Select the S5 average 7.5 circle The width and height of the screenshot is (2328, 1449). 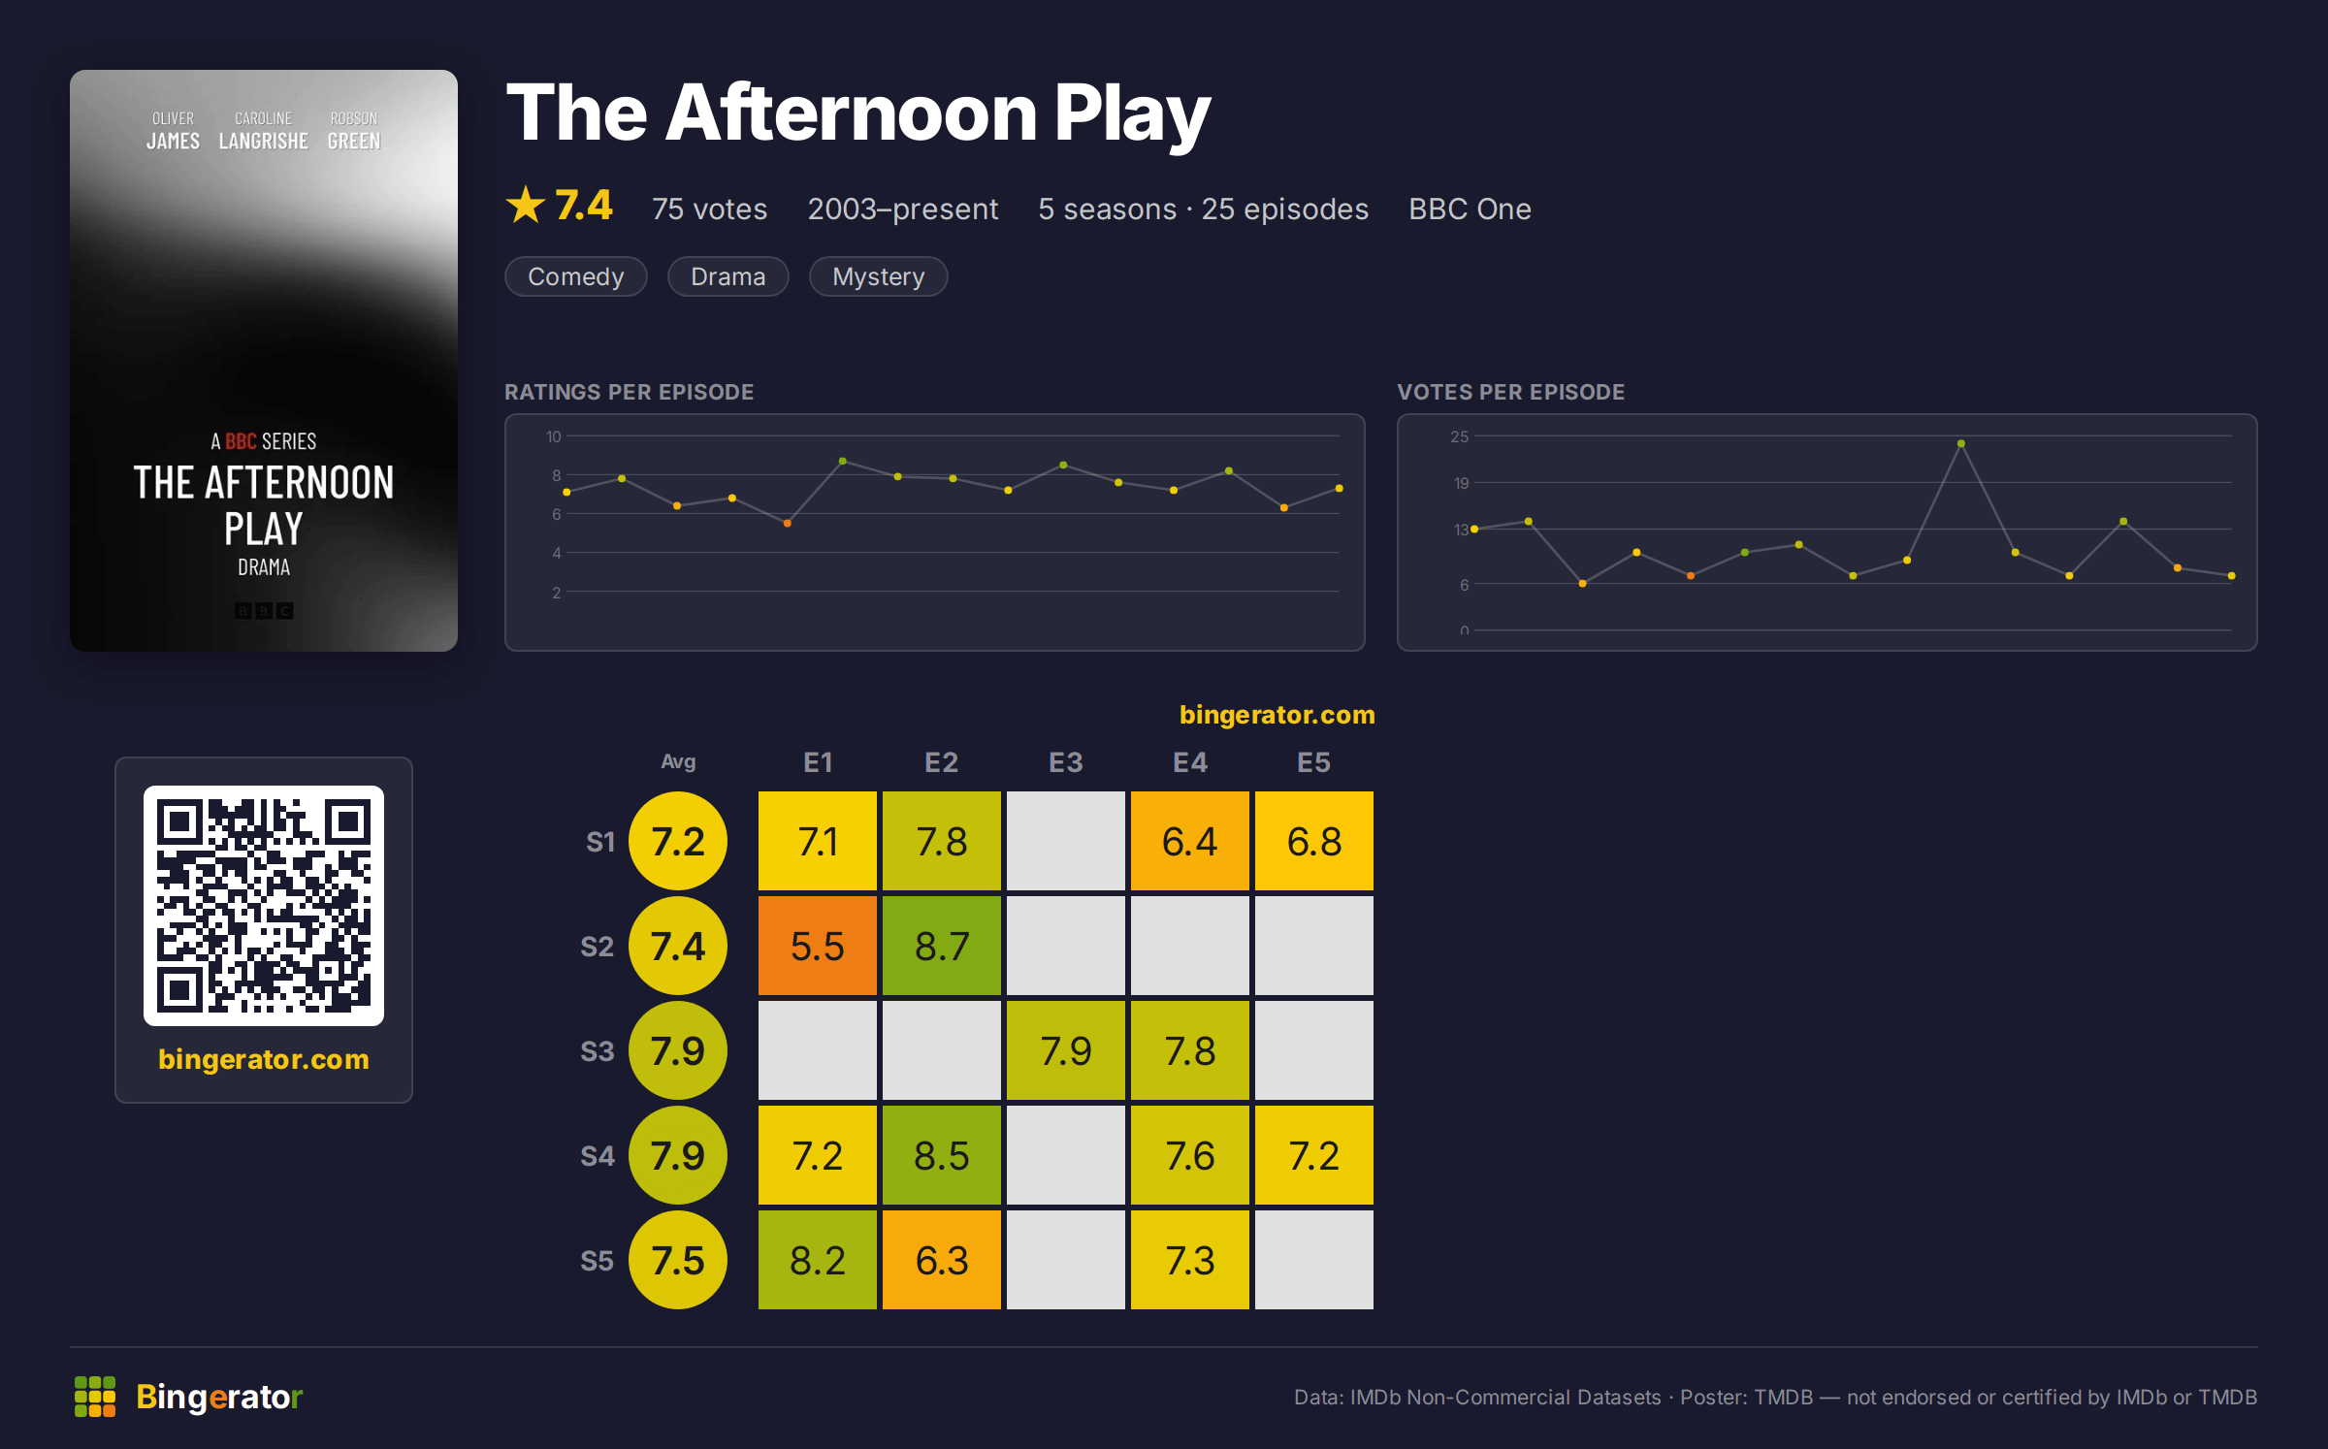[x=678, y=1260]
